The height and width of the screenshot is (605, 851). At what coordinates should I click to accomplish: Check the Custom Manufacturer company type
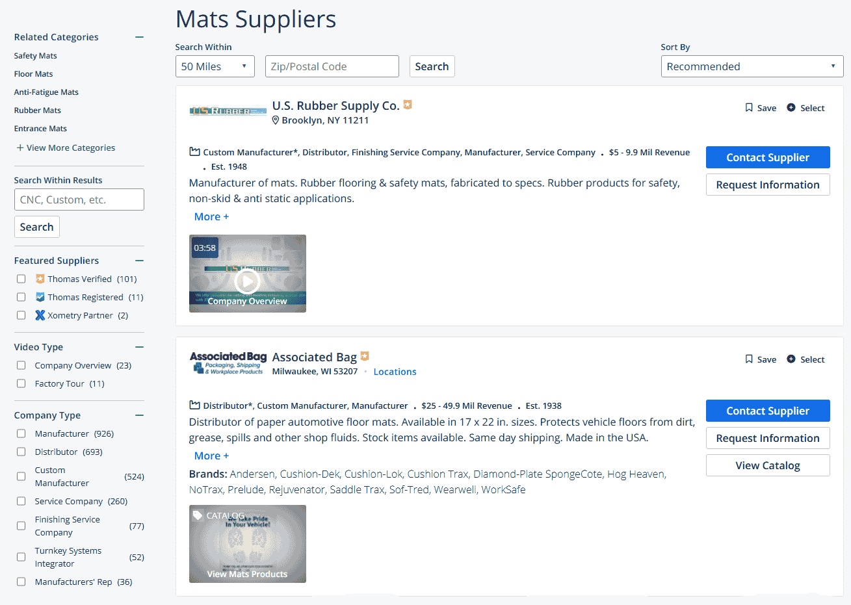pos(21,476)
